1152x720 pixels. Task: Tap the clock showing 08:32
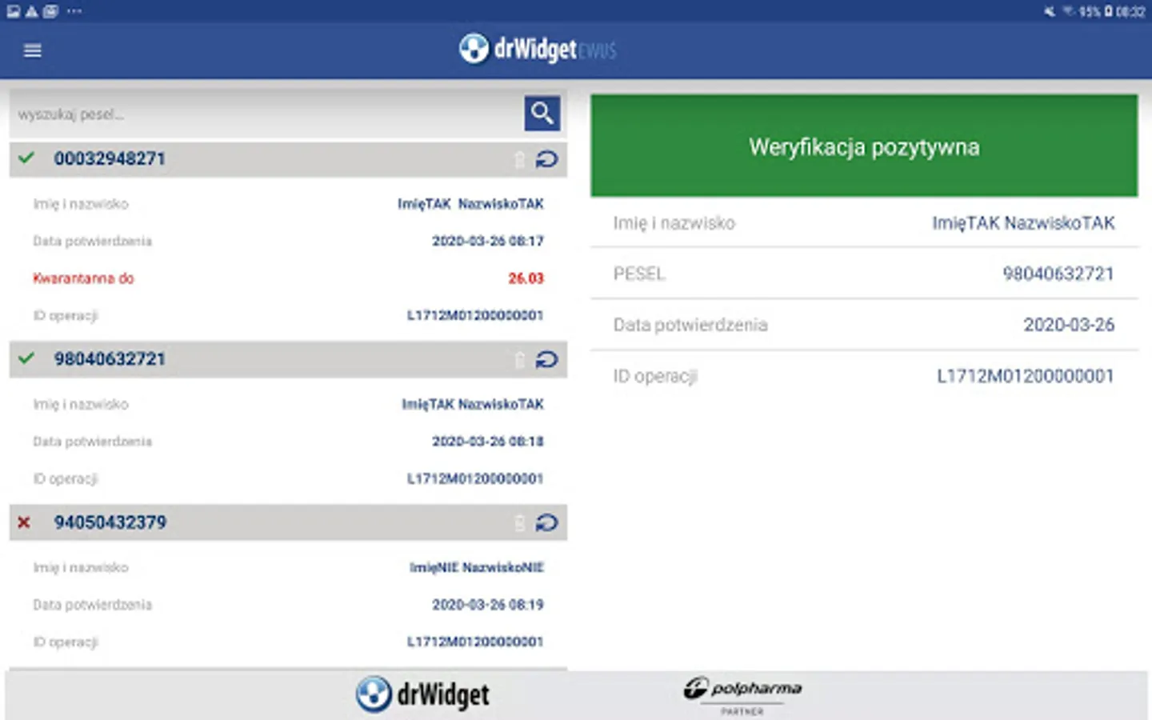[1131, 11]
